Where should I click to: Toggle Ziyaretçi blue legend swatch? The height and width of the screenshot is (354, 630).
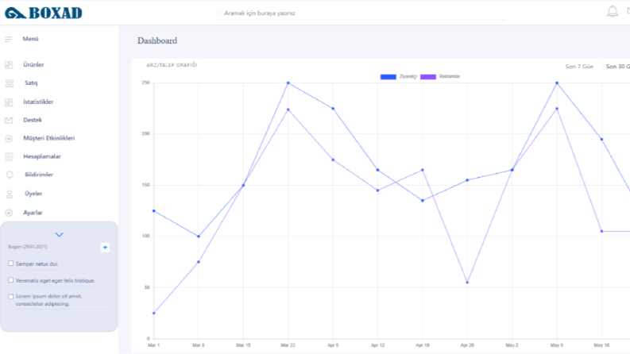point(388,77)
